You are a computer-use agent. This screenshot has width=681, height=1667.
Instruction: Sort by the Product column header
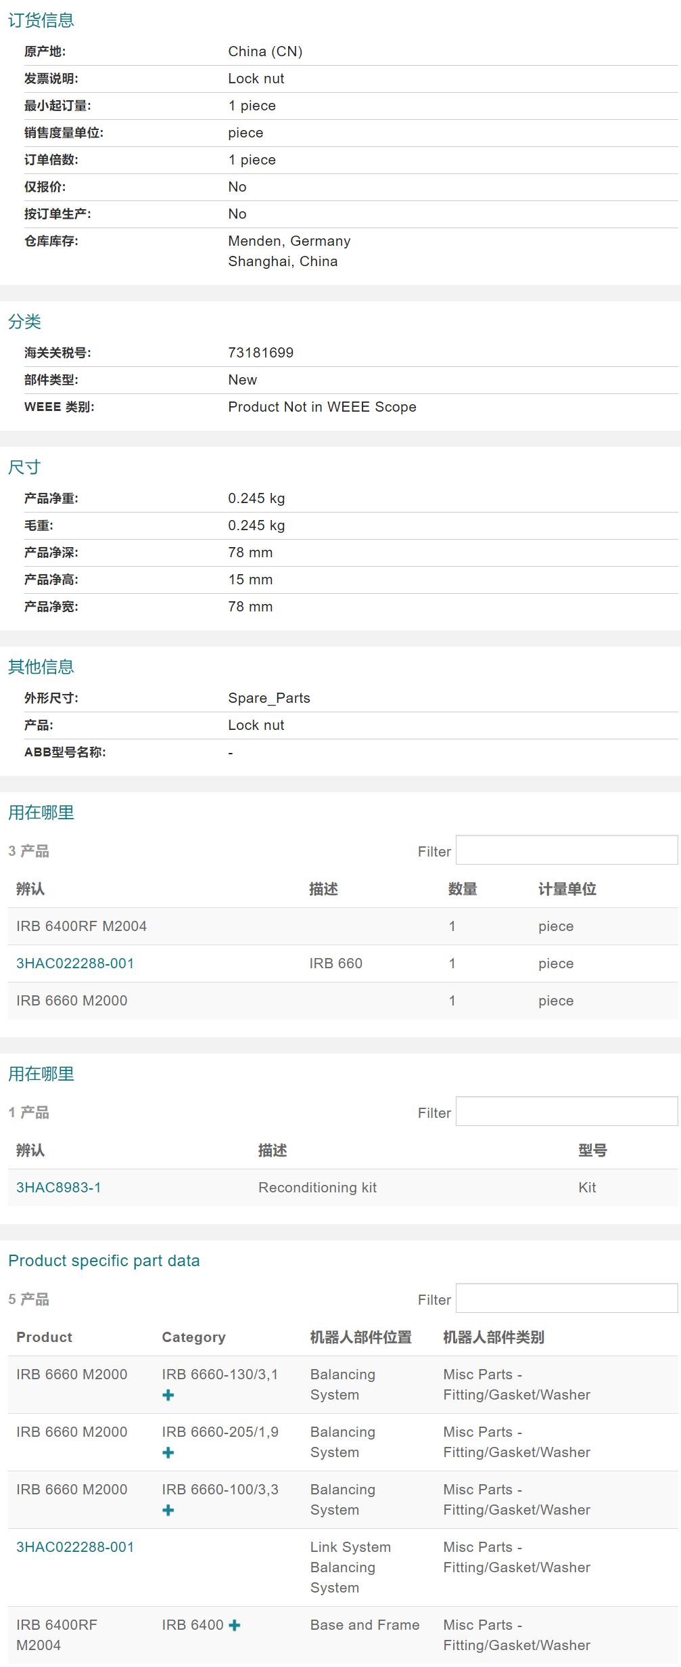(x=44, y=1337)
